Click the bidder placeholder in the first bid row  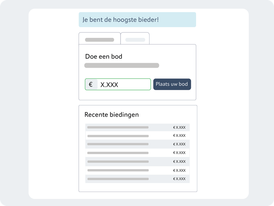click(x=118, y=127)
